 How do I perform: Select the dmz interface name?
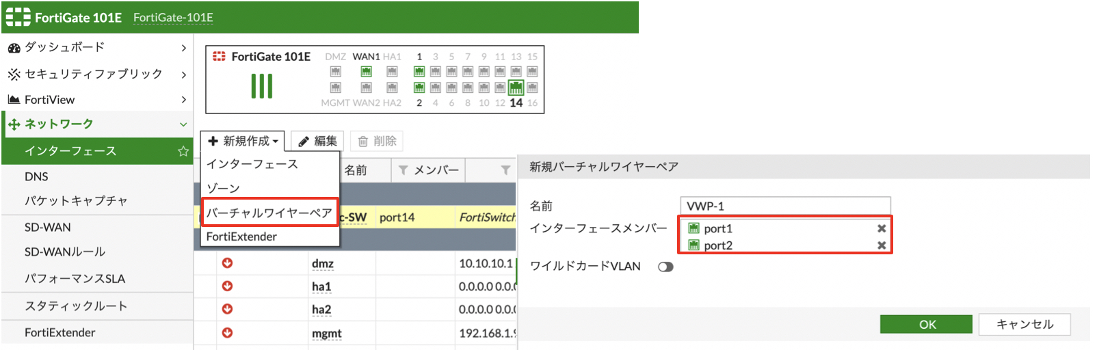click(x=323, y=264)
